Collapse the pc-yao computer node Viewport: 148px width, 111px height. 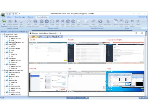coord(5,52)
